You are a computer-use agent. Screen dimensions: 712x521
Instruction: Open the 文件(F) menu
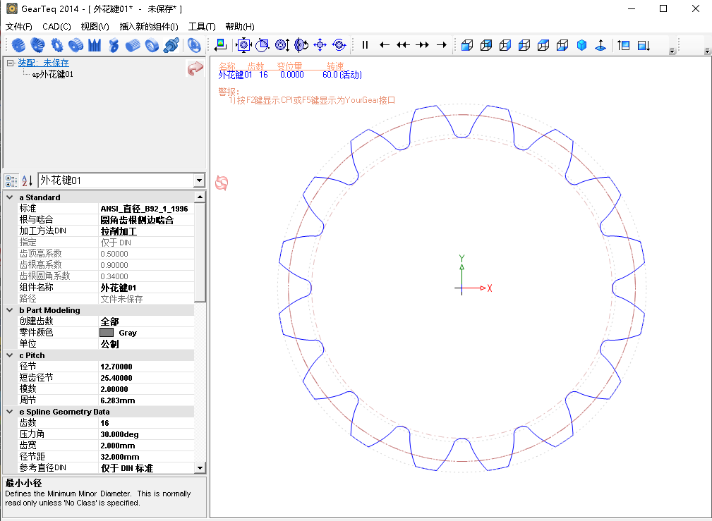(x=19, y=27)
